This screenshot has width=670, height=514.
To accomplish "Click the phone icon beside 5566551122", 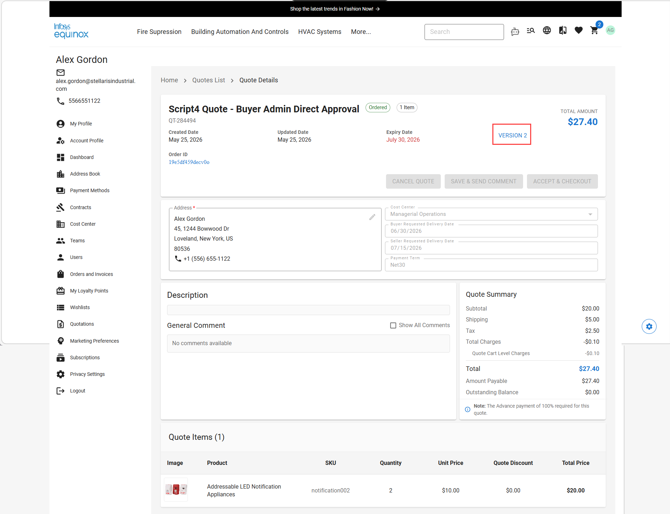I will click(x=60, y=101).
